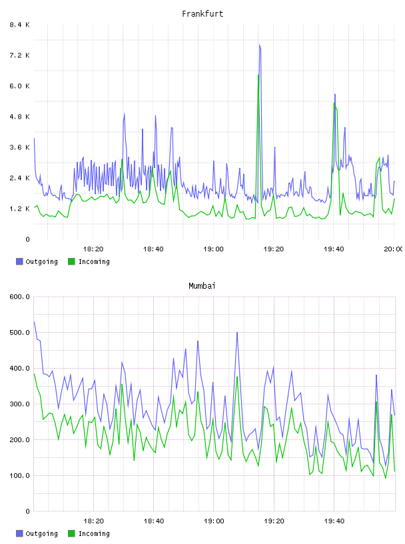Click the 300.0 axis label in Mumbai
Viewport: 405px width, 544px height.
point(19,404)
